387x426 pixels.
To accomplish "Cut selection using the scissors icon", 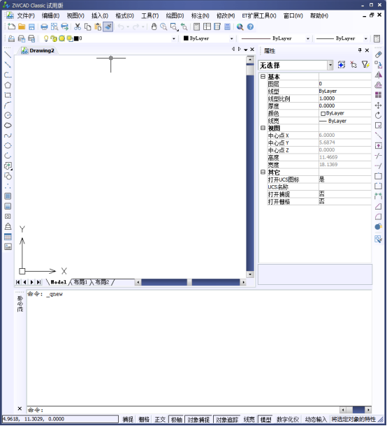I will coord(78,27).
